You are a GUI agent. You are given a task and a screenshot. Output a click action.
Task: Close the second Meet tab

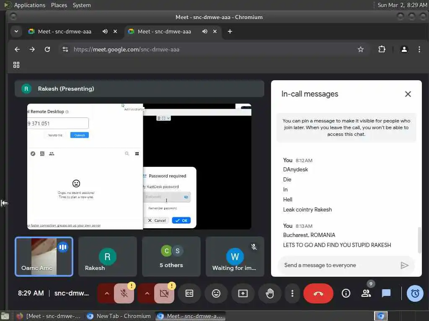point(215,31)
